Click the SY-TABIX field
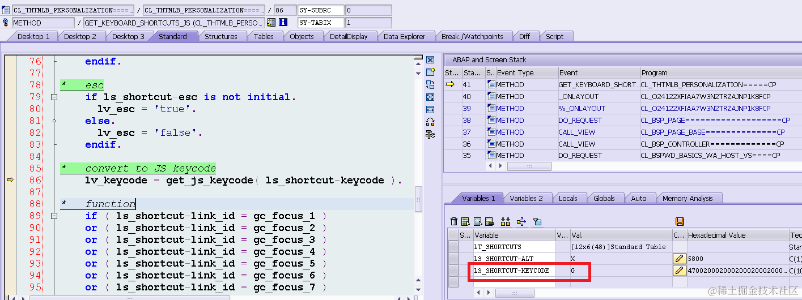 [321, 23]
